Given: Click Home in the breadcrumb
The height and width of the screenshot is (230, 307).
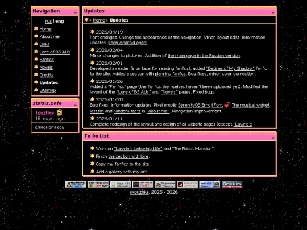Looking at the screenshot, I should click(99, 20).
